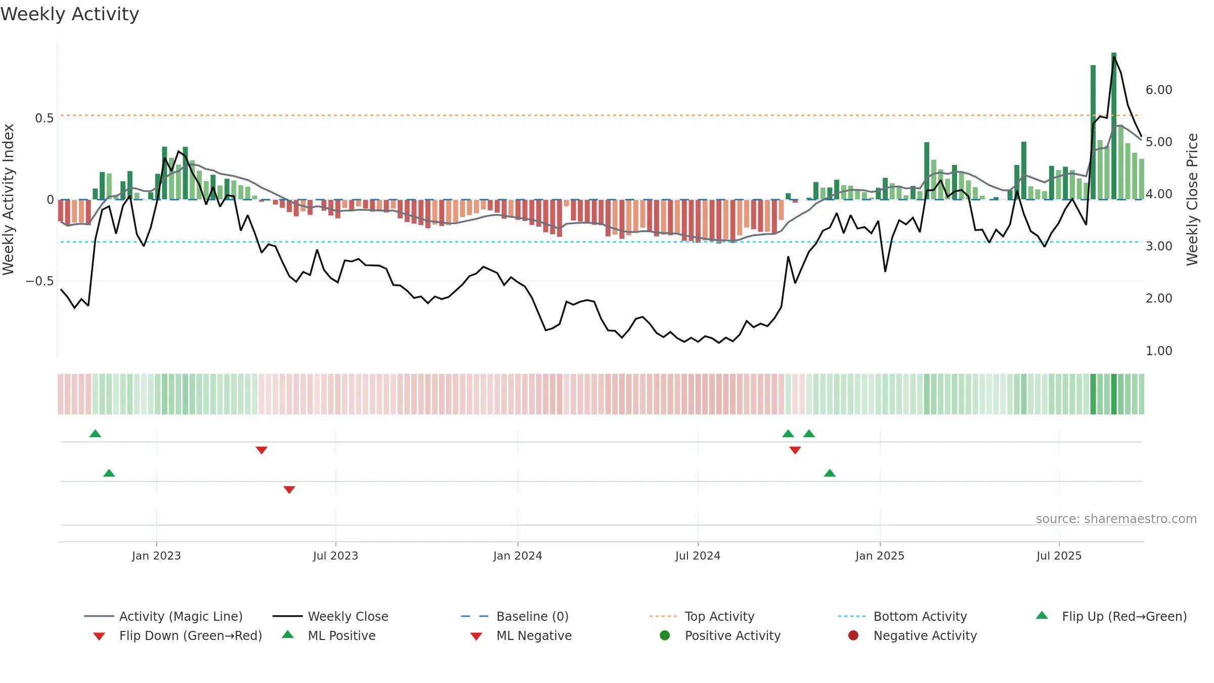
Task: Click the Flip Down red triangle legend icon
Action: tap(99, 636)
